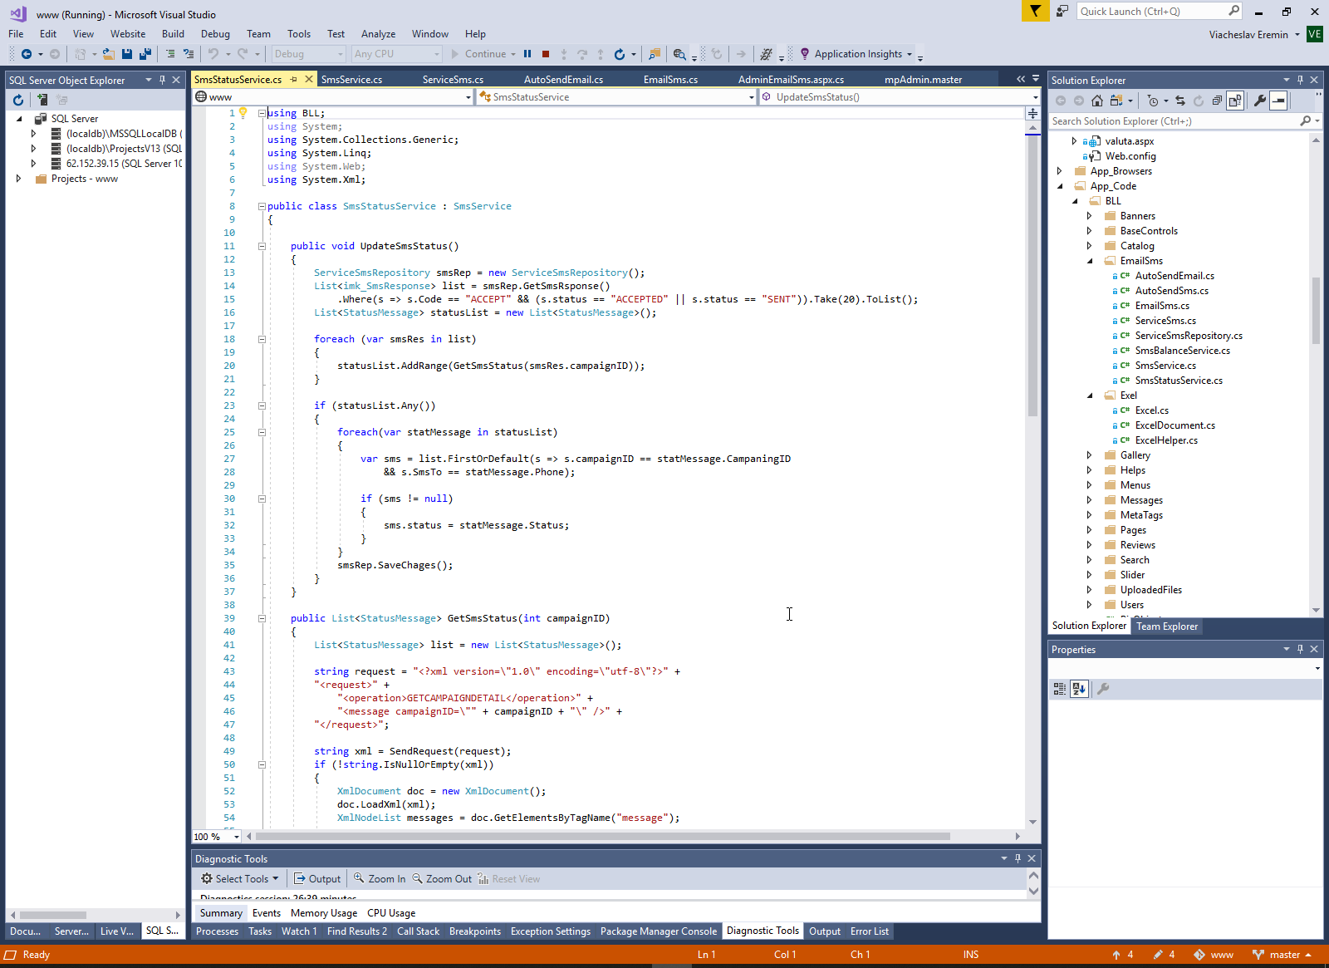Open the Select Tools dropdown
This screenshot has width=1329, height=968.
tap(240, 878)
